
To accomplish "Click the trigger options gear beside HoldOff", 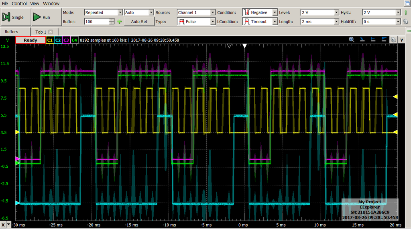I will 405,22.
